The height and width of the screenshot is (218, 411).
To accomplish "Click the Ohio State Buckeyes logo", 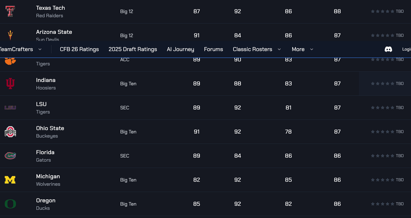I will (x=10, y=132).
